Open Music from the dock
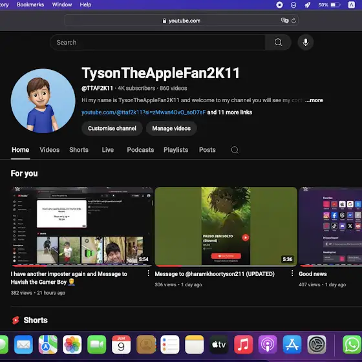The image size is (362, 362). pos(243,345)
